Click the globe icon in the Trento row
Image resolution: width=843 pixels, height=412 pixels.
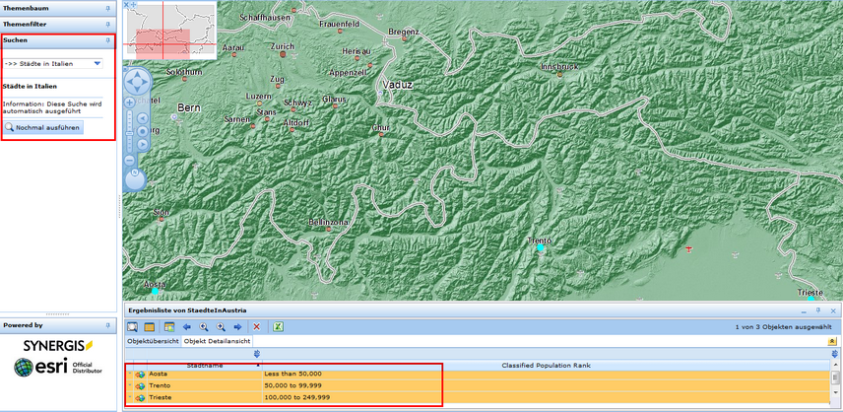click(x=140, y=386)
